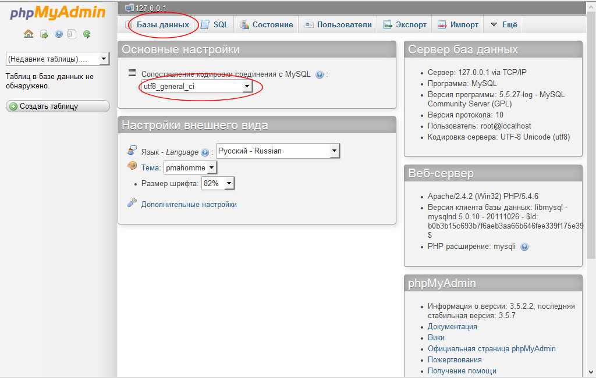Click the theme palette icon

[132, 166]
